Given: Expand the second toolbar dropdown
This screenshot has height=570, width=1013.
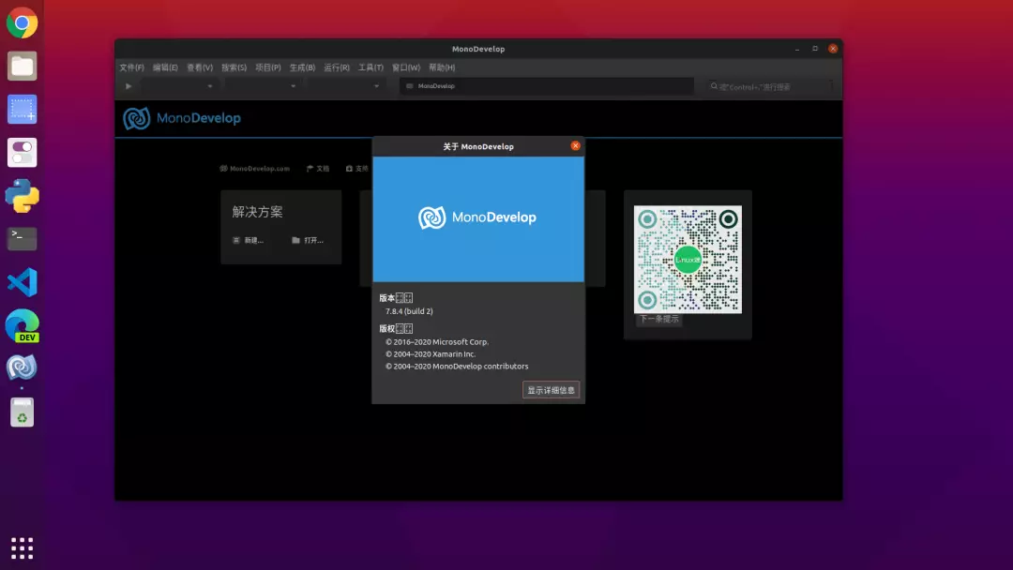Looking at the screenshot, I should (x=293, y=86).
